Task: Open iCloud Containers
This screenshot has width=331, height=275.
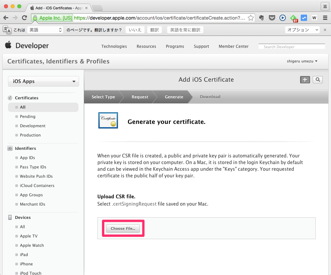Action: tap(37, 186)
